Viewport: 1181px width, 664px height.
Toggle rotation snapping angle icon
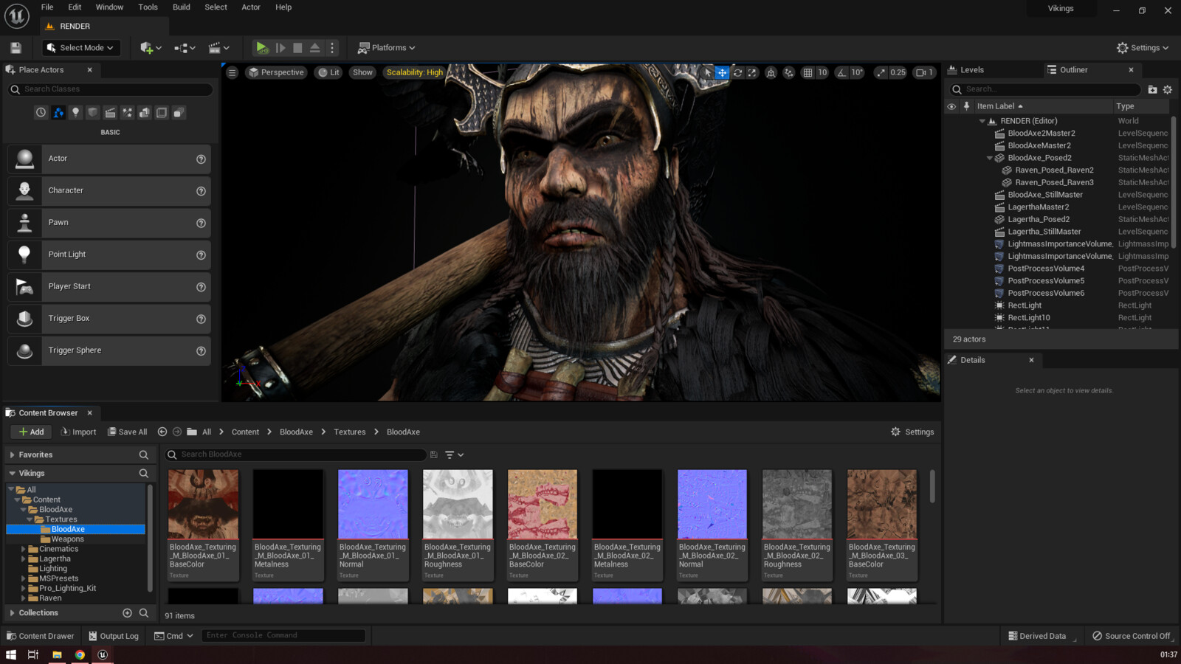[x=841, y=72]
